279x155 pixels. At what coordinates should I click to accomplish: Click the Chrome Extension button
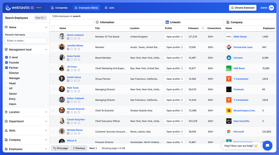point(243,8)
